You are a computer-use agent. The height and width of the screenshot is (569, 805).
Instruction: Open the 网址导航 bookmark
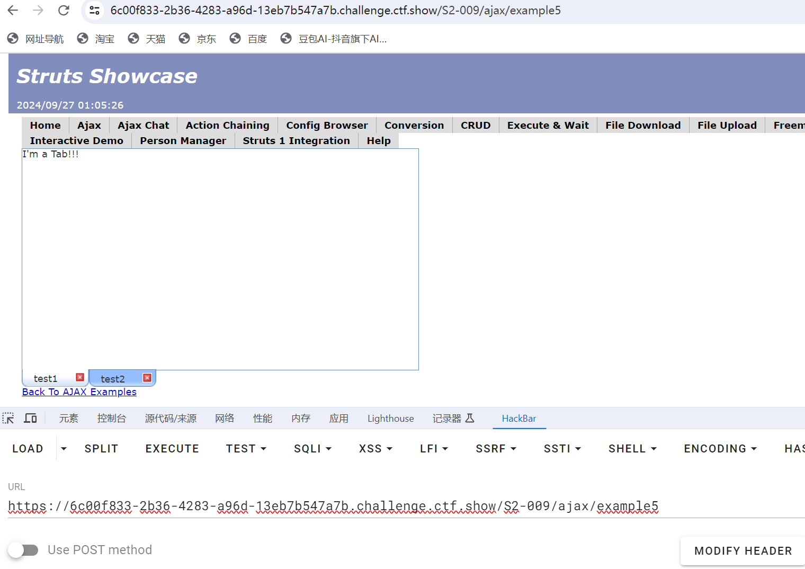coord(35,39)
